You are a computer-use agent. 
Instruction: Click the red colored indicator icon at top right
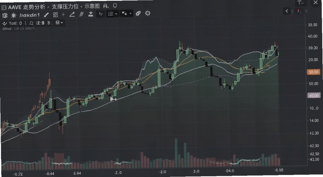point(298,11)
